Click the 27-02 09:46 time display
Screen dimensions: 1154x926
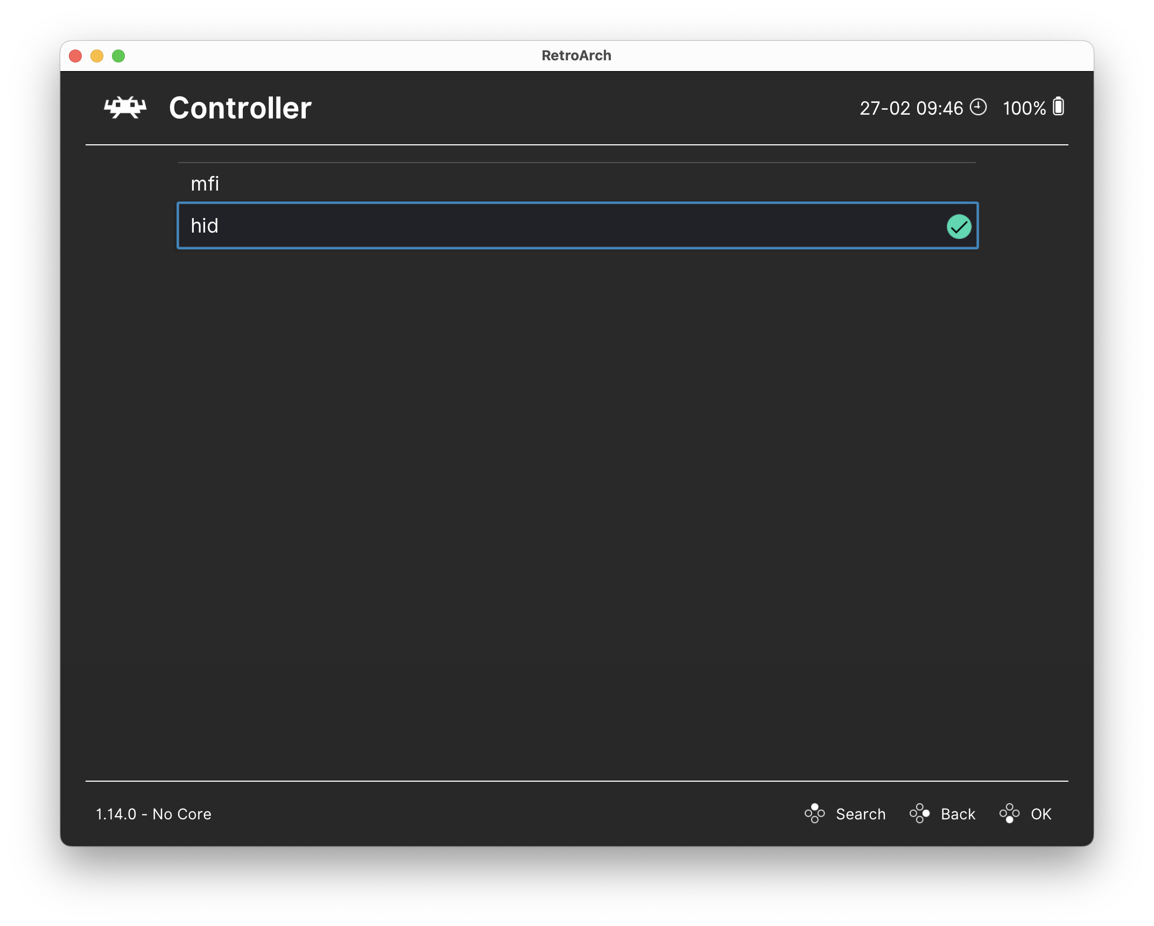[912, 108]
